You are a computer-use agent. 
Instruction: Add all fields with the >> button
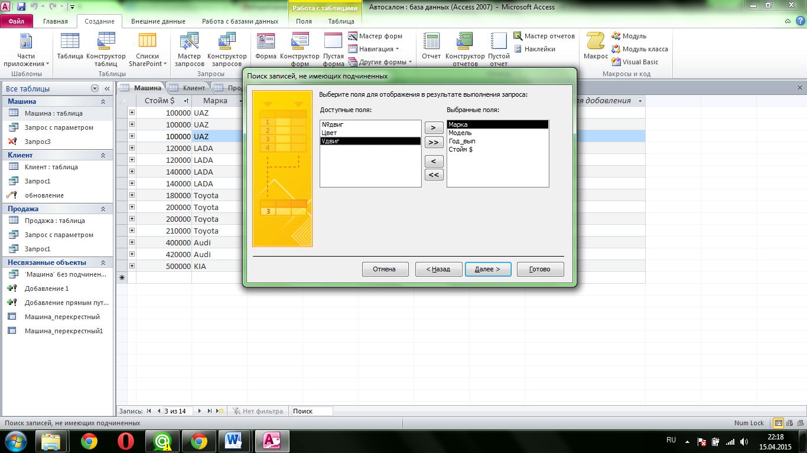[x=434, y=142]
